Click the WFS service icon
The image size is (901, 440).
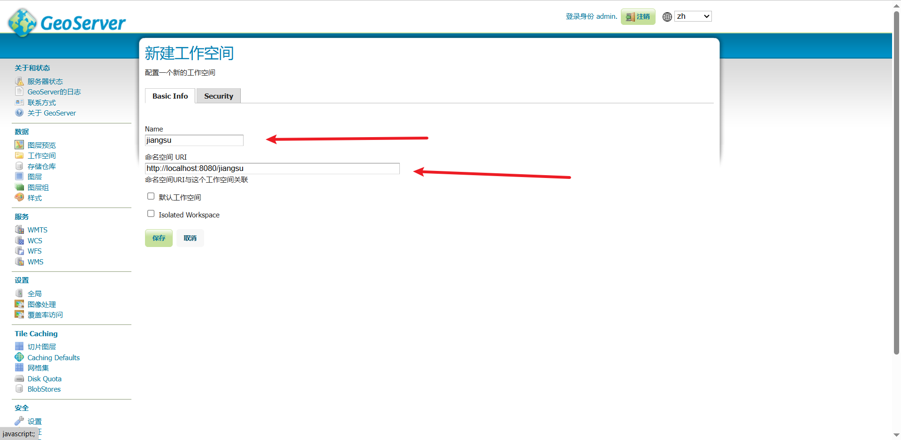tap(19, 251)
